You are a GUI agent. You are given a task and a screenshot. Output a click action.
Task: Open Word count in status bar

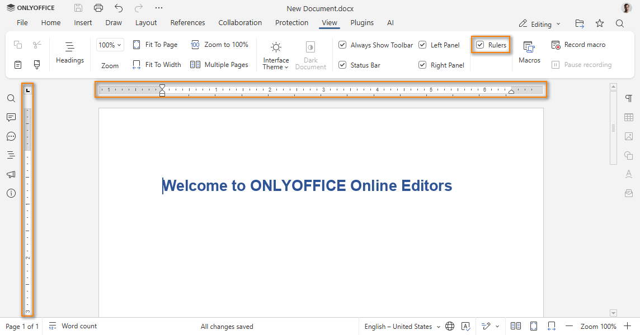coord(73,326)
